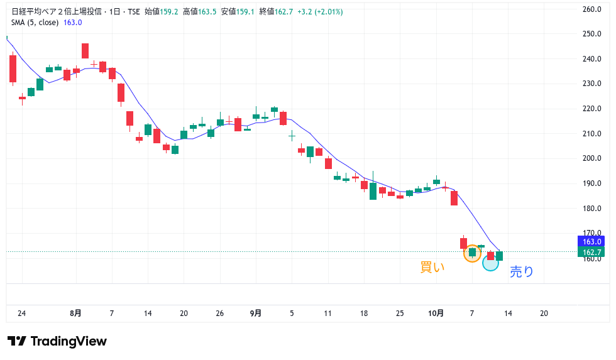Image resolution: width=616 pixels, height=360 pixels.
Task: Click the SMA (5, close) indicator legend
Action: click(35, 22)
